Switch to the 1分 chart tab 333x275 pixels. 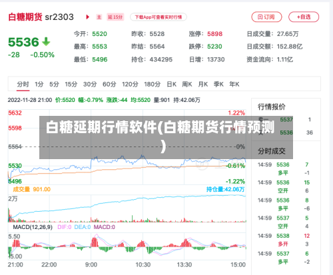coord(39,84)
